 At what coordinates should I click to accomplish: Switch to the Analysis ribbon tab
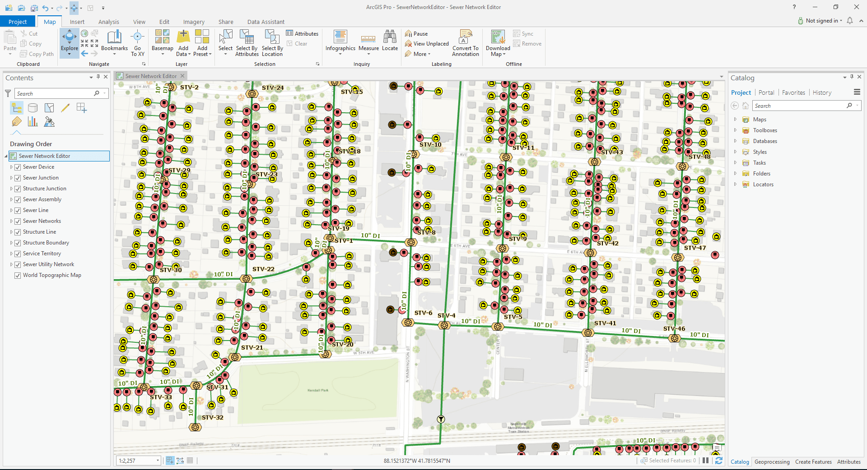[x=109, y=22]
